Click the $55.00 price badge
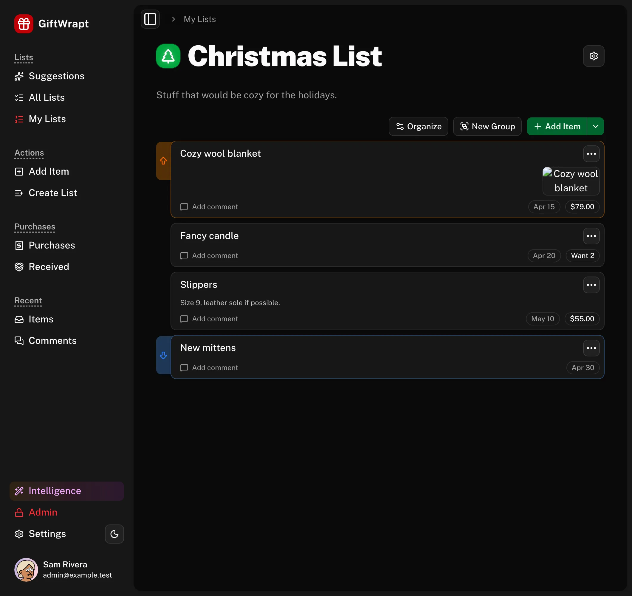Viewport: 632px width, 596px height. click(582, 319)
